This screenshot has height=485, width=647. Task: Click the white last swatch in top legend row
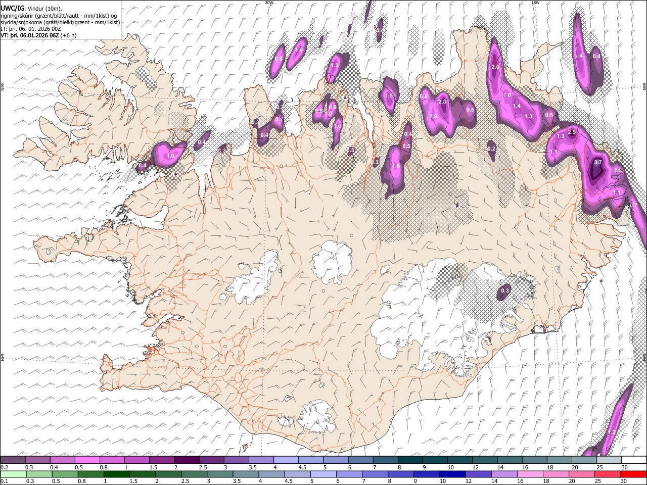point(634,460)
